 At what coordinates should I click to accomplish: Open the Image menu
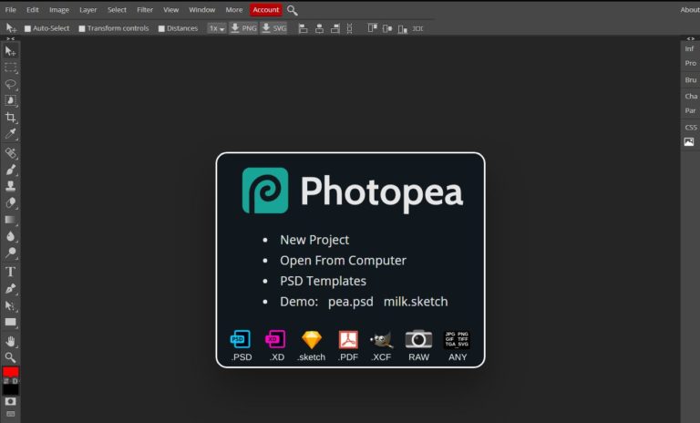coord(59,10)
